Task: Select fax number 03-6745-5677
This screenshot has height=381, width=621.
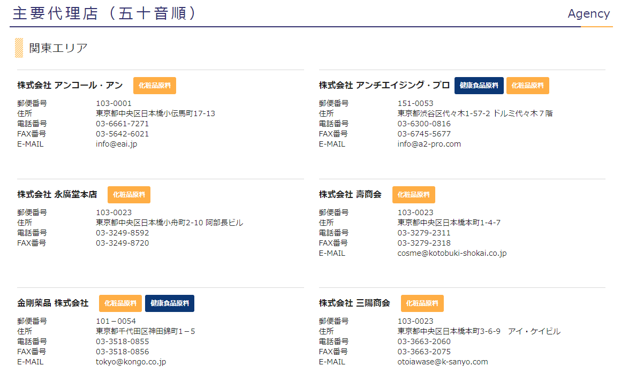Action: pyautogui.click(x=424, y=134)
